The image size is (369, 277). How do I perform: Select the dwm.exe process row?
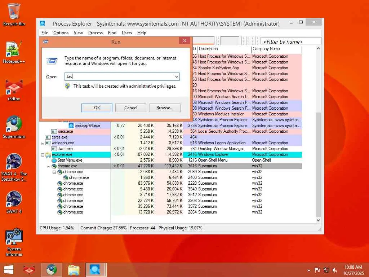coord(170,149)
